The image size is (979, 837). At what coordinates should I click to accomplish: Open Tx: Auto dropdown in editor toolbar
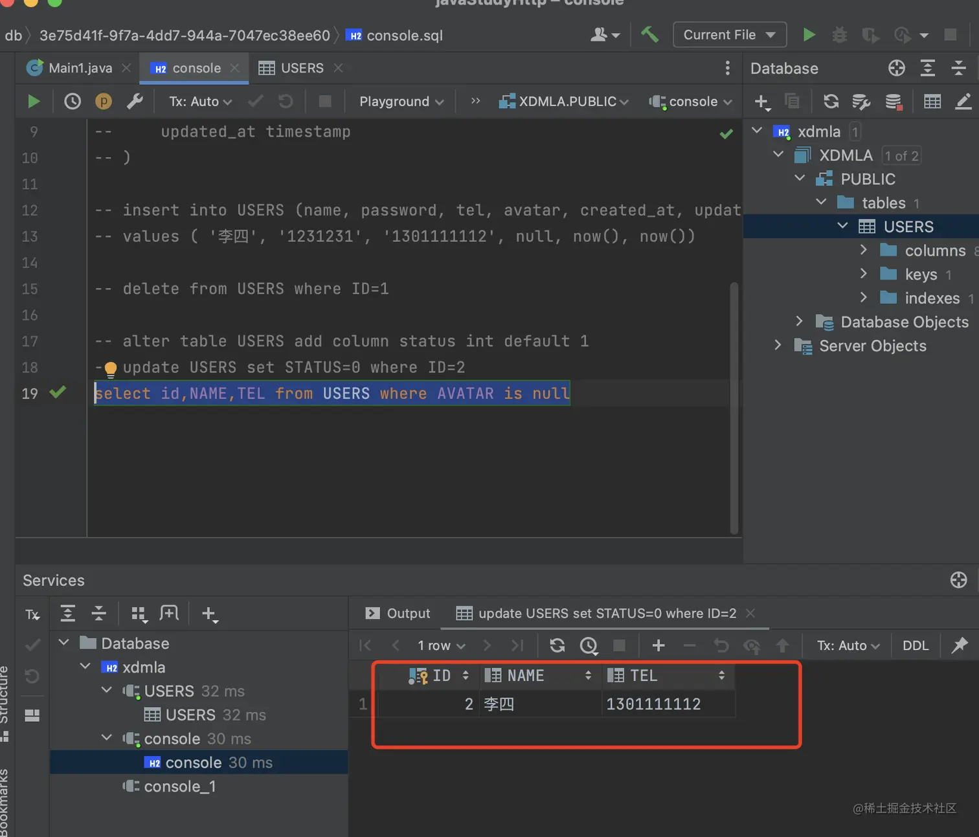[x=200, y=102]
